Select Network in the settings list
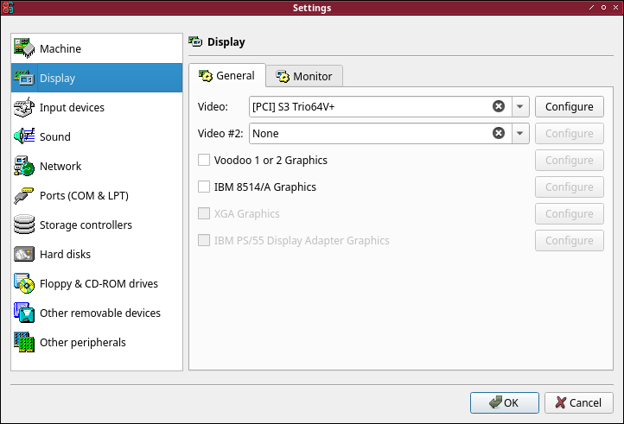 pyautogui.click(x=97, y=166)
